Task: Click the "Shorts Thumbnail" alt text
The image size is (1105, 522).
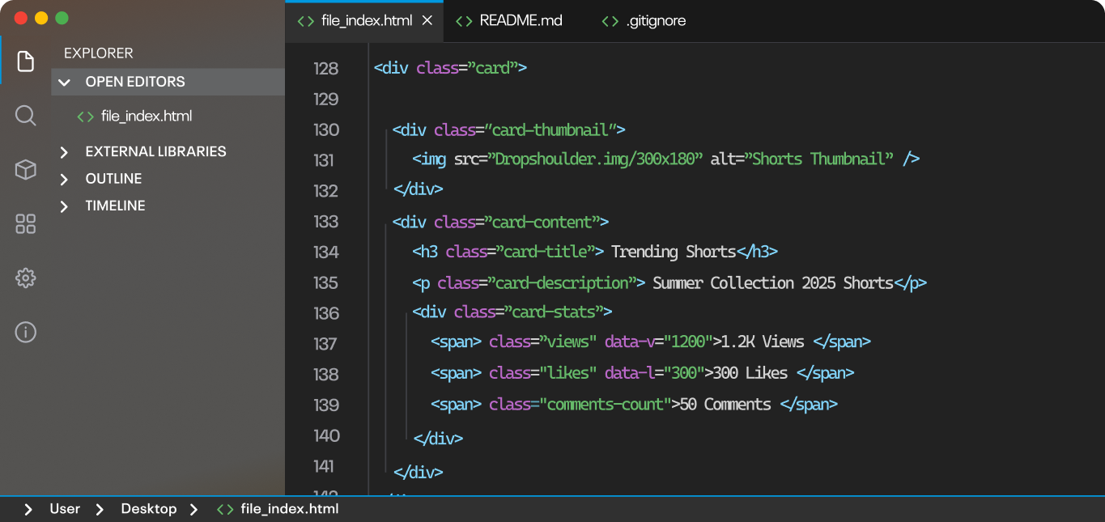Action: click(819, 159)
